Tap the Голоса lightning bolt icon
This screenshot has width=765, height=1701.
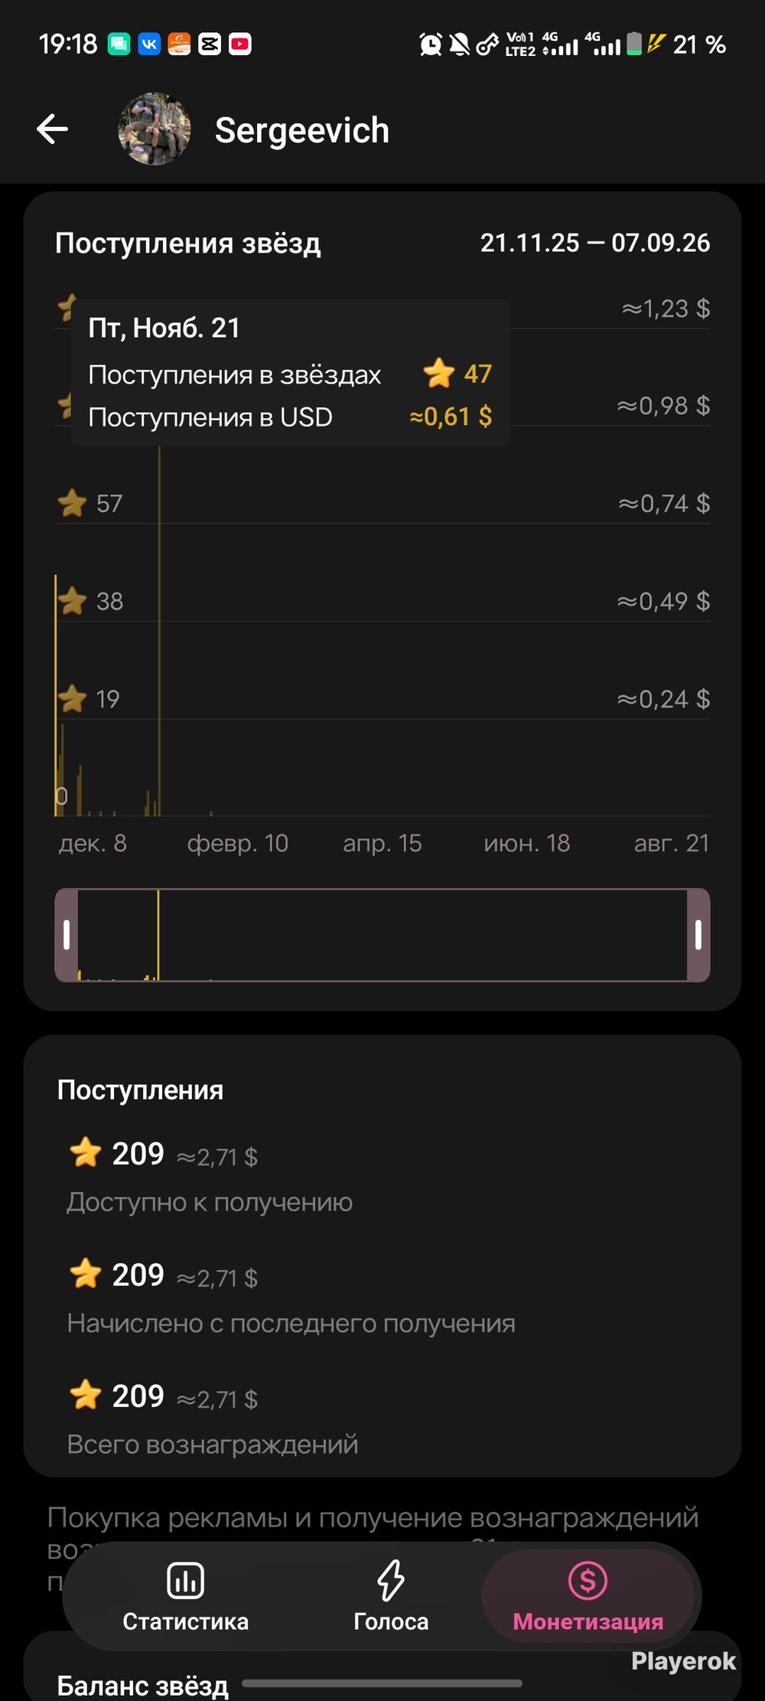coord(391,1581)
